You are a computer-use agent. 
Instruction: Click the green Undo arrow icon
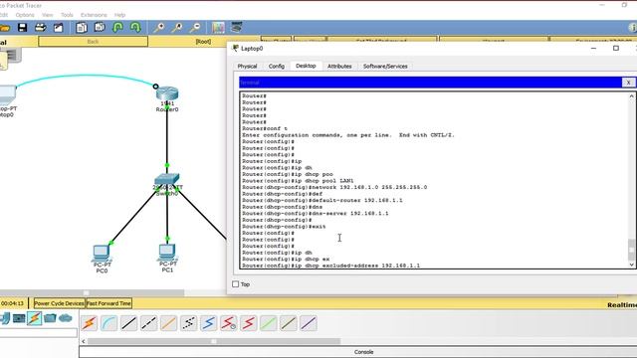[x=117, y=28]
